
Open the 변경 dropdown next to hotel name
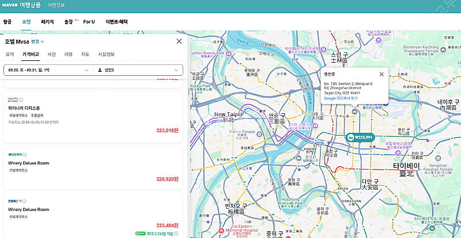(x=37, y=41)
